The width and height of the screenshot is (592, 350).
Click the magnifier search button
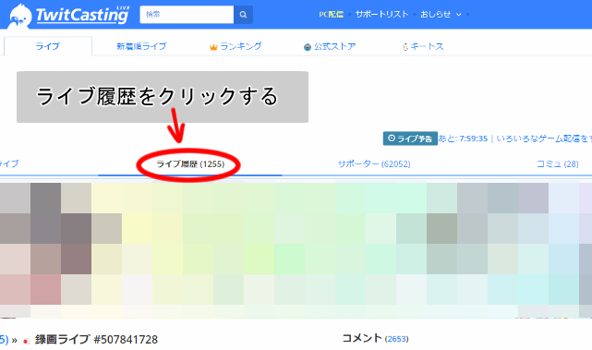click(x=243, y=15)
